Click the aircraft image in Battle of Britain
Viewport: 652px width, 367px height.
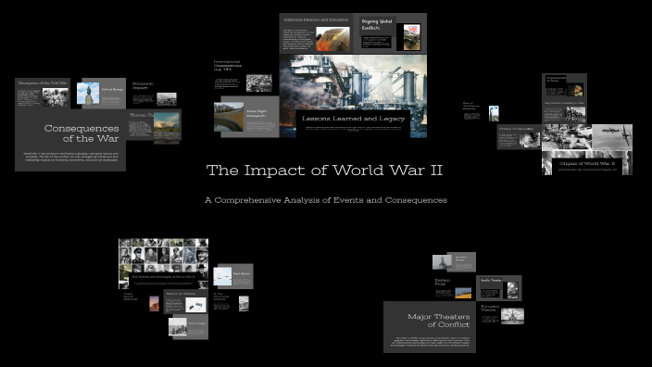coord(195,306)
